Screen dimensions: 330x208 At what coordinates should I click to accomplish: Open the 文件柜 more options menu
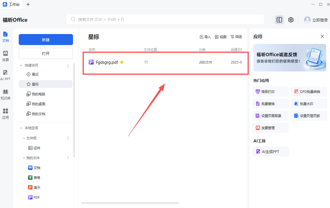(68, 138)
